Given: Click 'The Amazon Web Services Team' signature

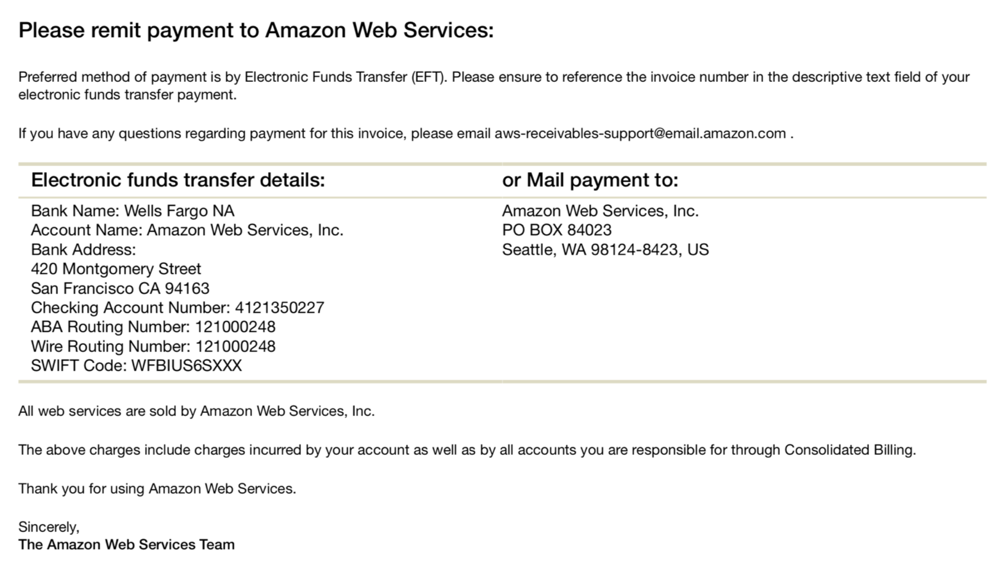Looking at the screenshot, I should click(126, 544).
